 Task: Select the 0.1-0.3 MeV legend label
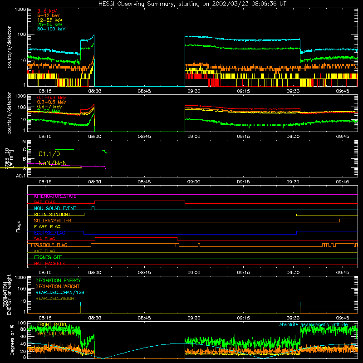coord(52,98)
